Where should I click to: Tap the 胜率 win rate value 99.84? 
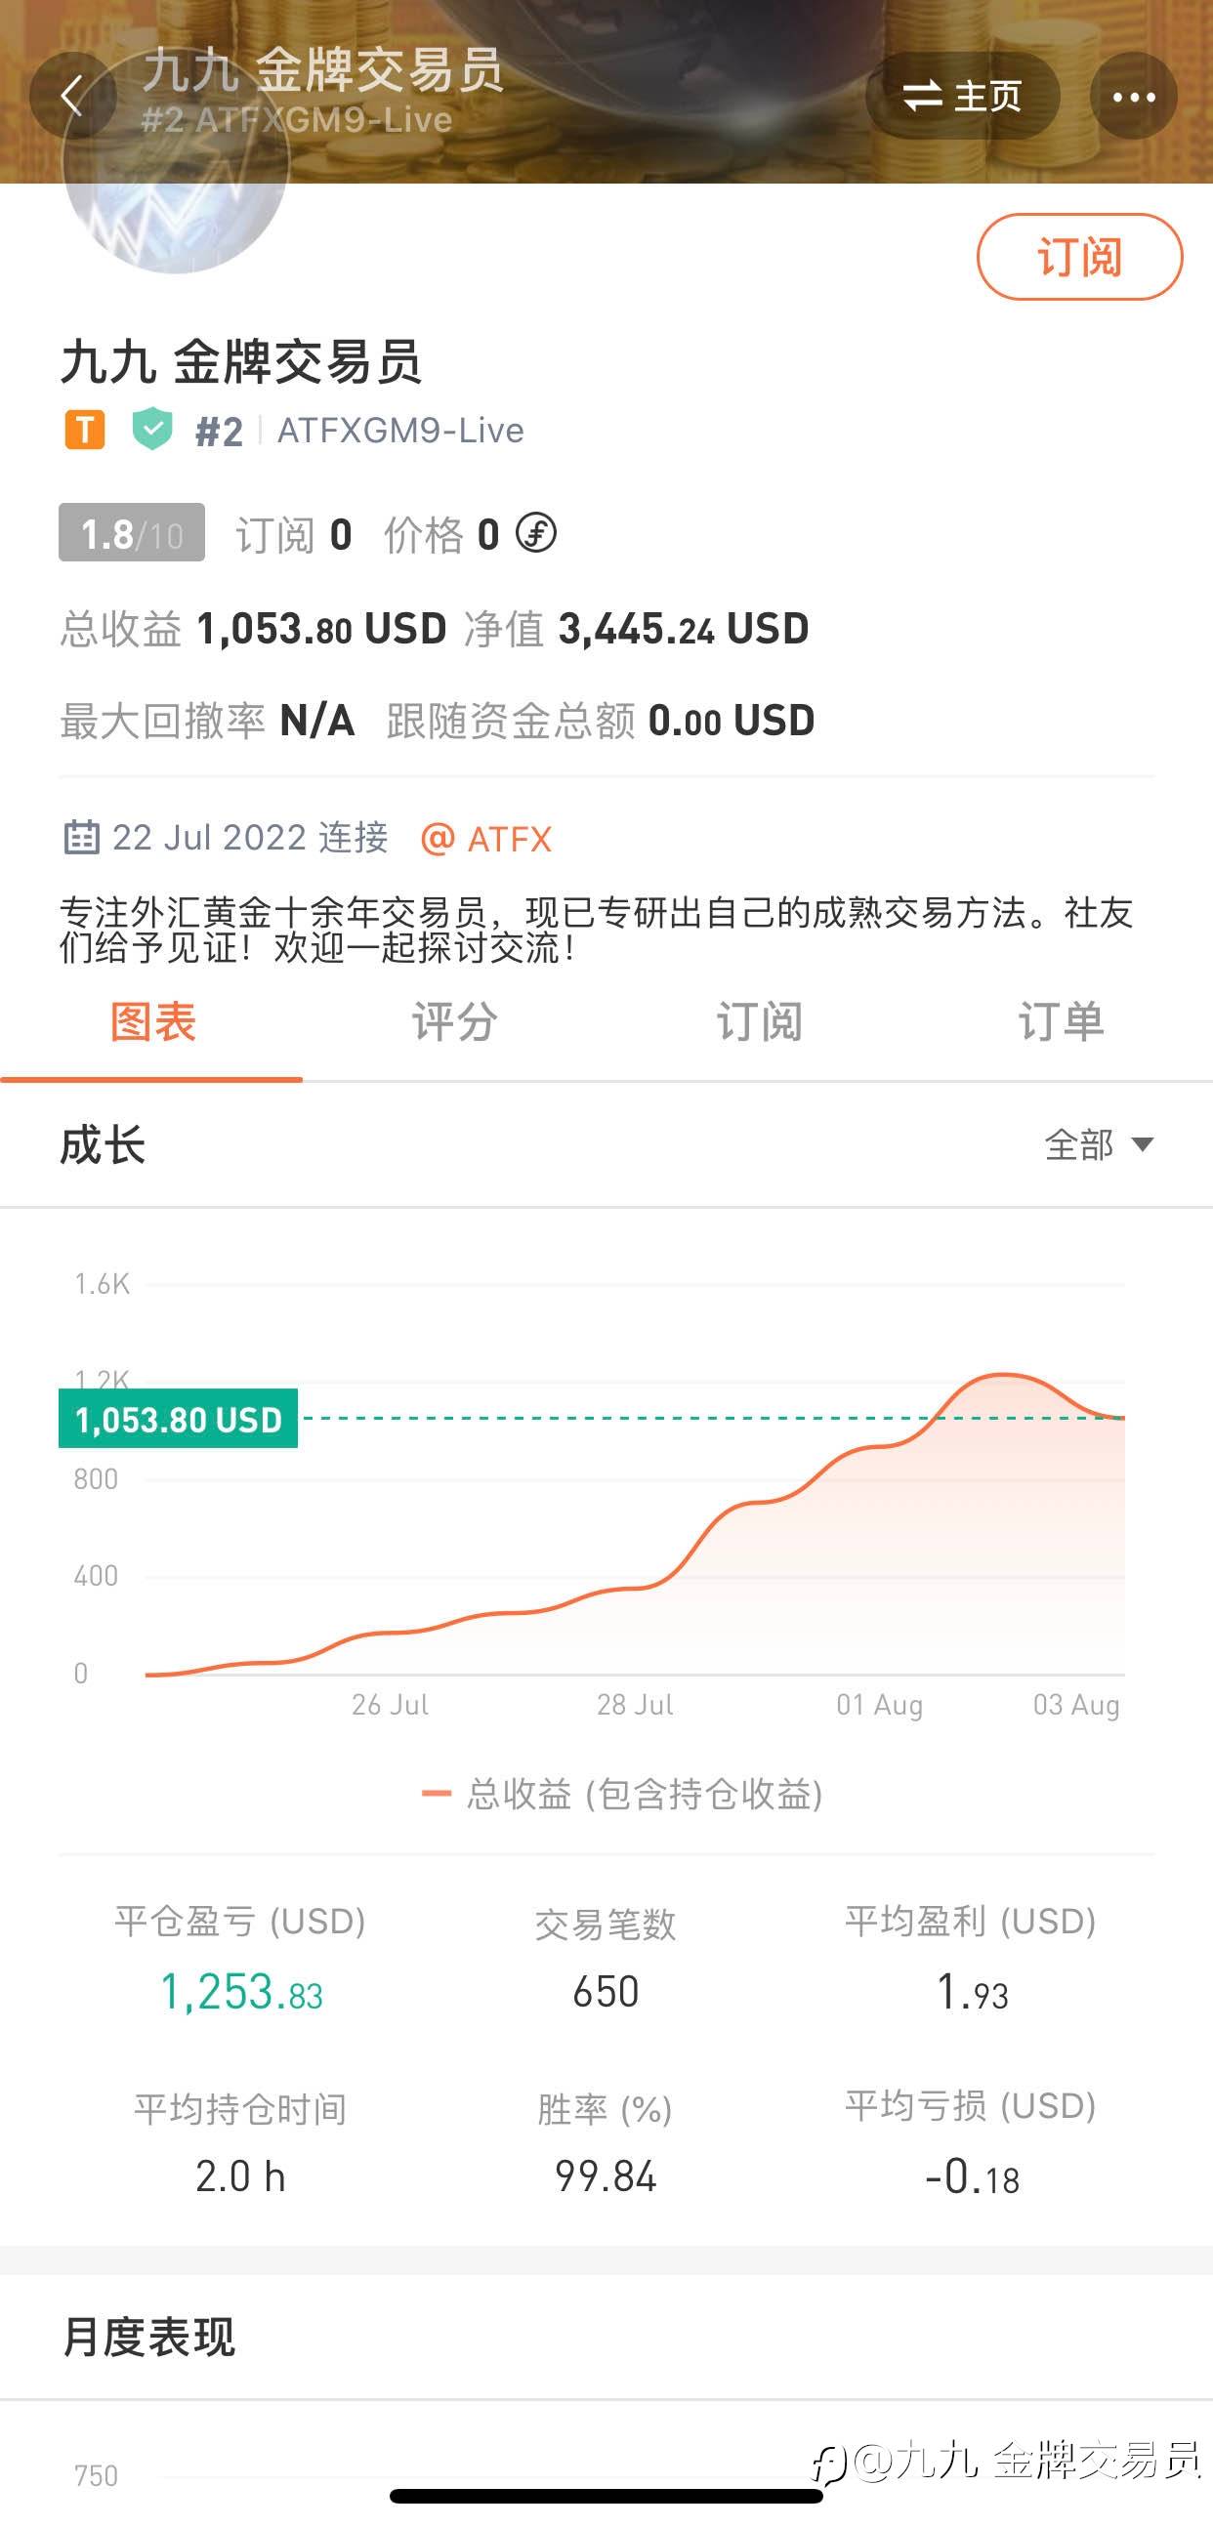pos(606,2175)
